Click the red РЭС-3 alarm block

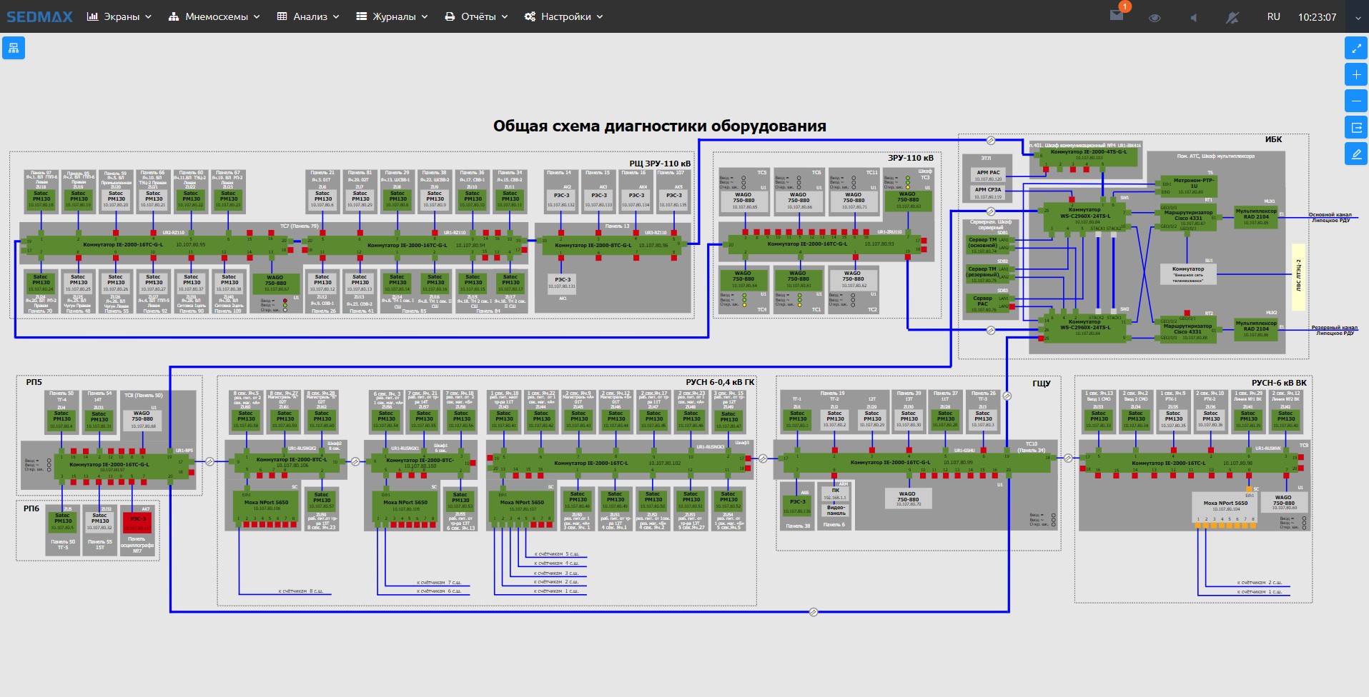coord(137,522)
